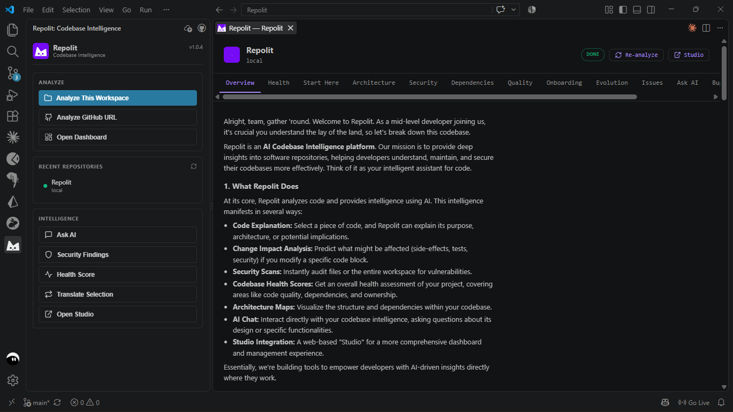Click the Copilot status icon in status bar

coord(665,402)
